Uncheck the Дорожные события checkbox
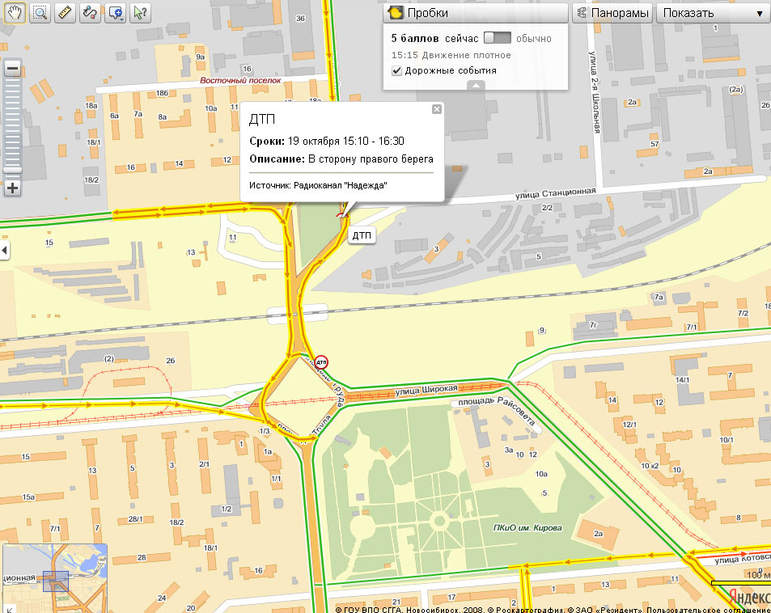This screenshot has height=613, width=771. click(x=396, y=70)
